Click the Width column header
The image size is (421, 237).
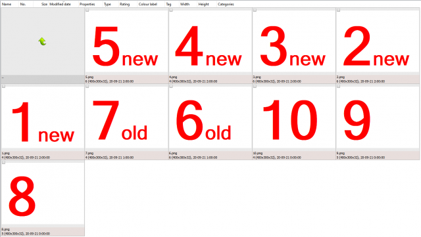[185, 5]
